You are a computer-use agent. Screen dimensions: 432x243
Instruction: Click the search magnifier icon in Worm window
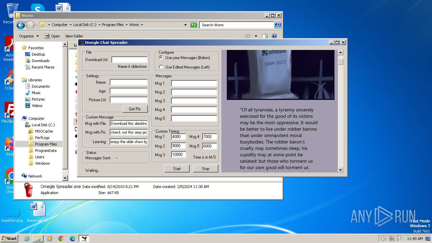tap(277, 25)
